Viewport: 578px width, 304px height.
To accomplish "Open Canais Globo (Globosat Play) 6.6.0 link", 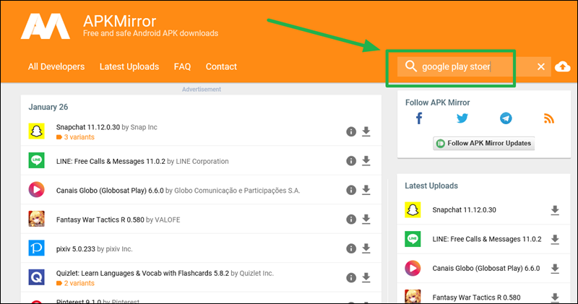I will (x=110, y=191).
